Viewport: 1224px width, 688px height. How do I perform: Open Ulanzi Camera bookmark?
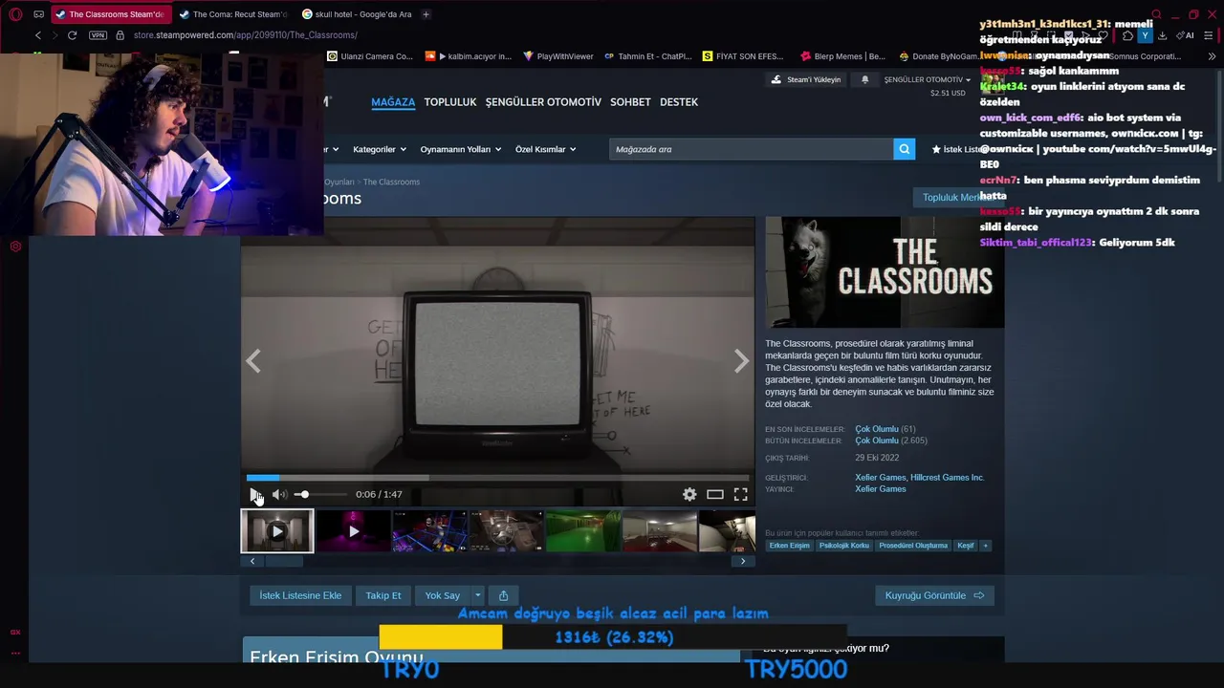(x=370, y=56)
